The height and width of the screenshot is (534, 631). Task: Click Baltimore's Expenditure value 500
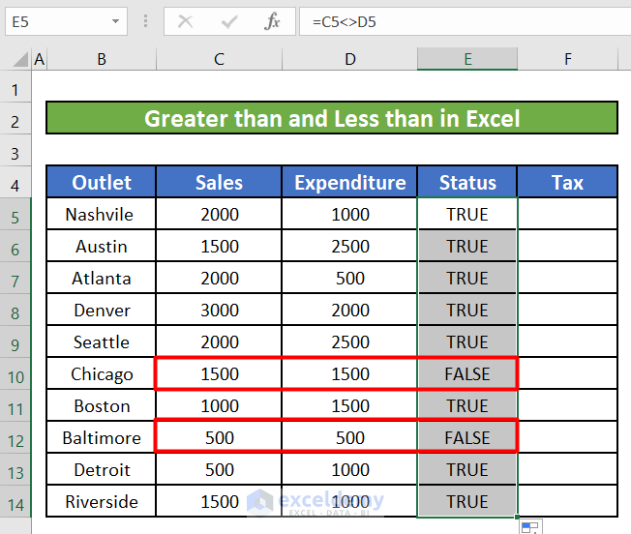[x=349, y=437]
